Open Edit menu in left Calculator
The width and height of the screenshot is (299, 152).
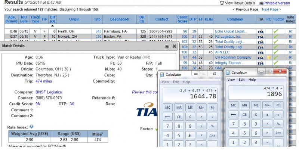176,82
